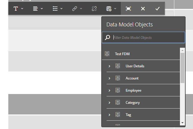193x129 pixels.
Task: Switch to fullscreen editing mode
Action: pyautogui.click(x=128, y=9)
